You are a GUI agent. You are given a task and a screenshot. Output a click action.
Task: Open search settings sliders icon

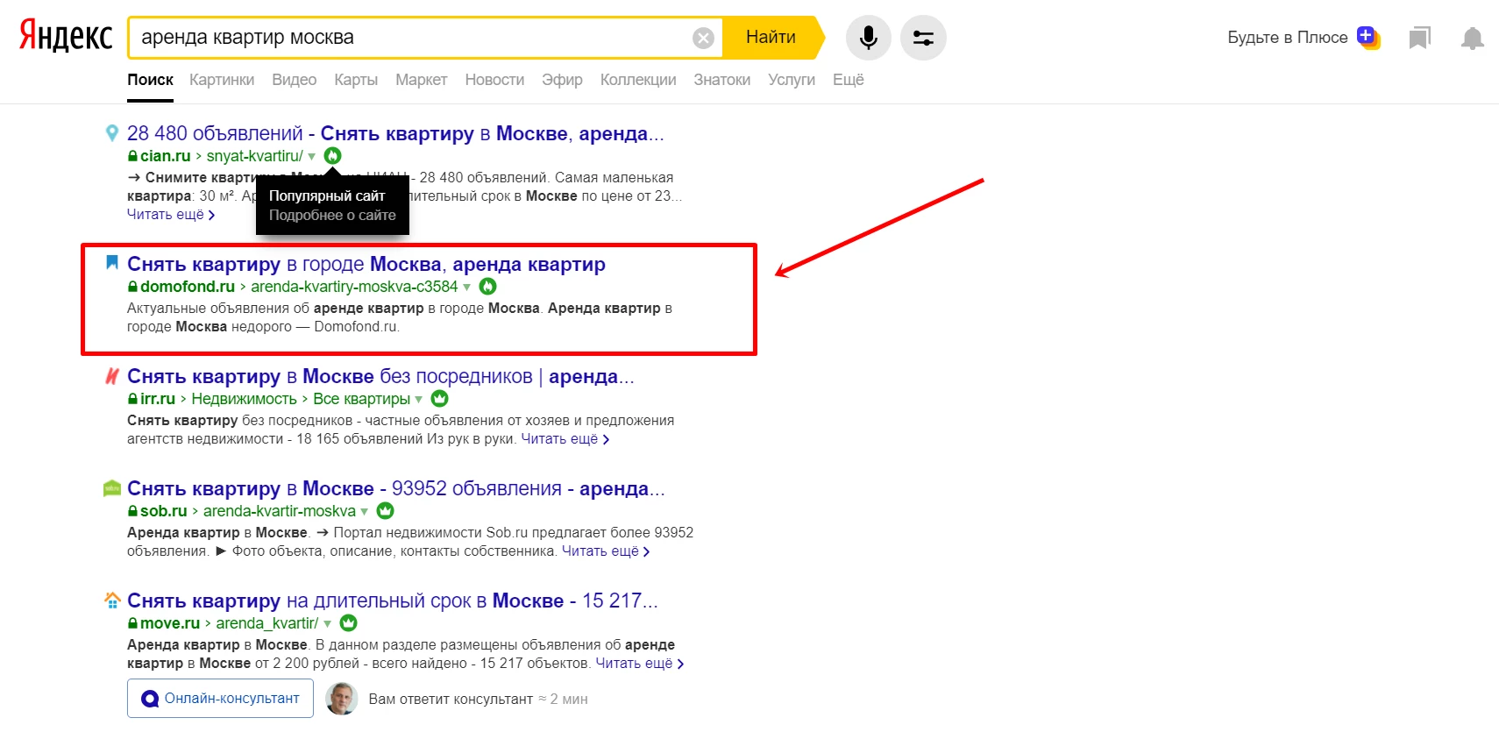coord(923,38)
